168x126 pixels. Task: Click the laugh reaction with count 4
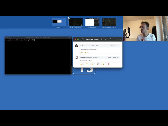pos(86,52)
